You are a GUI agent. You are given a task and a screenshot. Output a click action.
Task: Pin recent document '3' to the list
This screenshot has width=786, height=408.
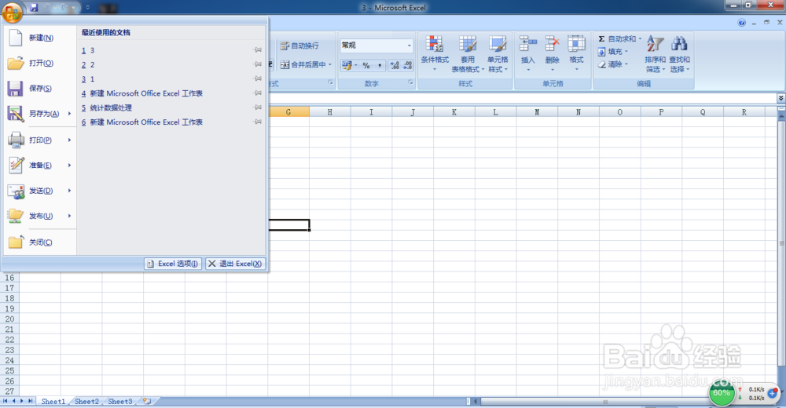(258, 50)
